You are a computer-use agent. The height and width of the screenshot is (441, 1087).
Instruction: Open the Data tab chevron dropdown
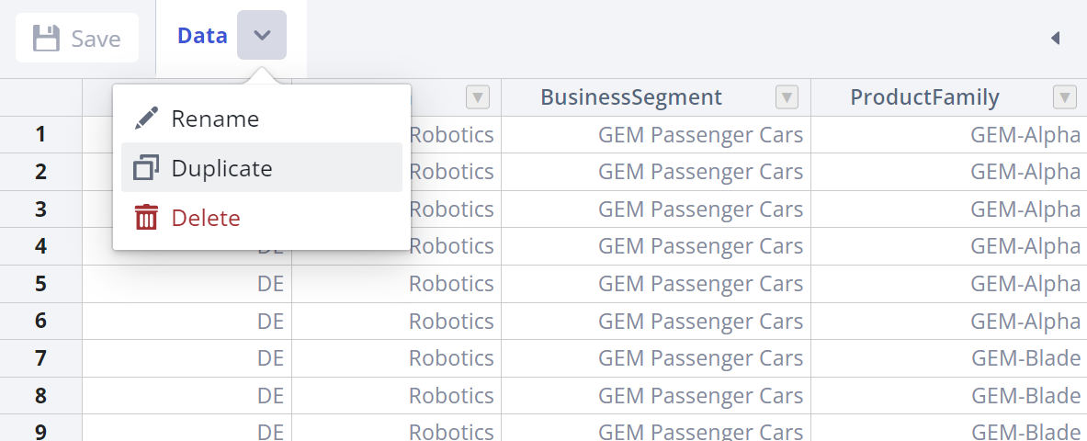pyautogui.click(x=262, y=36)
